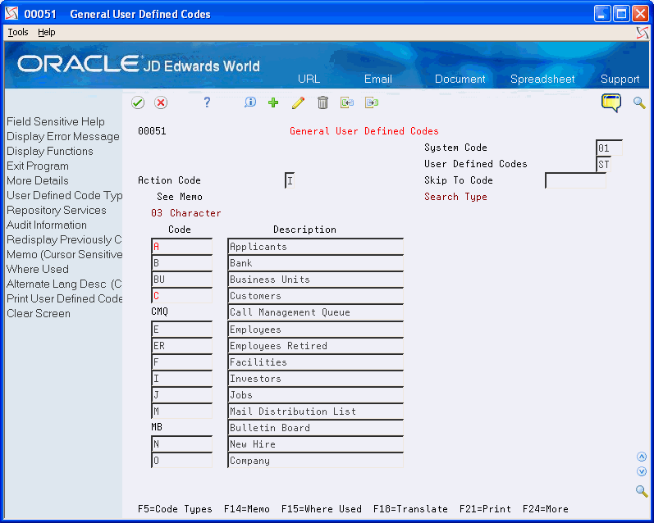Click the MB code text
654x523 pixels.
pos(157,427)
